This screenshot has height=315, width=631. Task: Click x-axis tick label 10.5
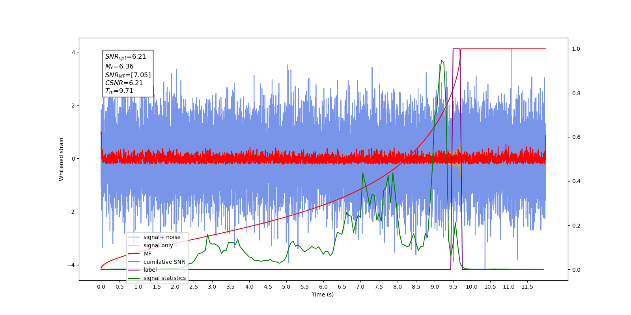(x=490, y=287)
